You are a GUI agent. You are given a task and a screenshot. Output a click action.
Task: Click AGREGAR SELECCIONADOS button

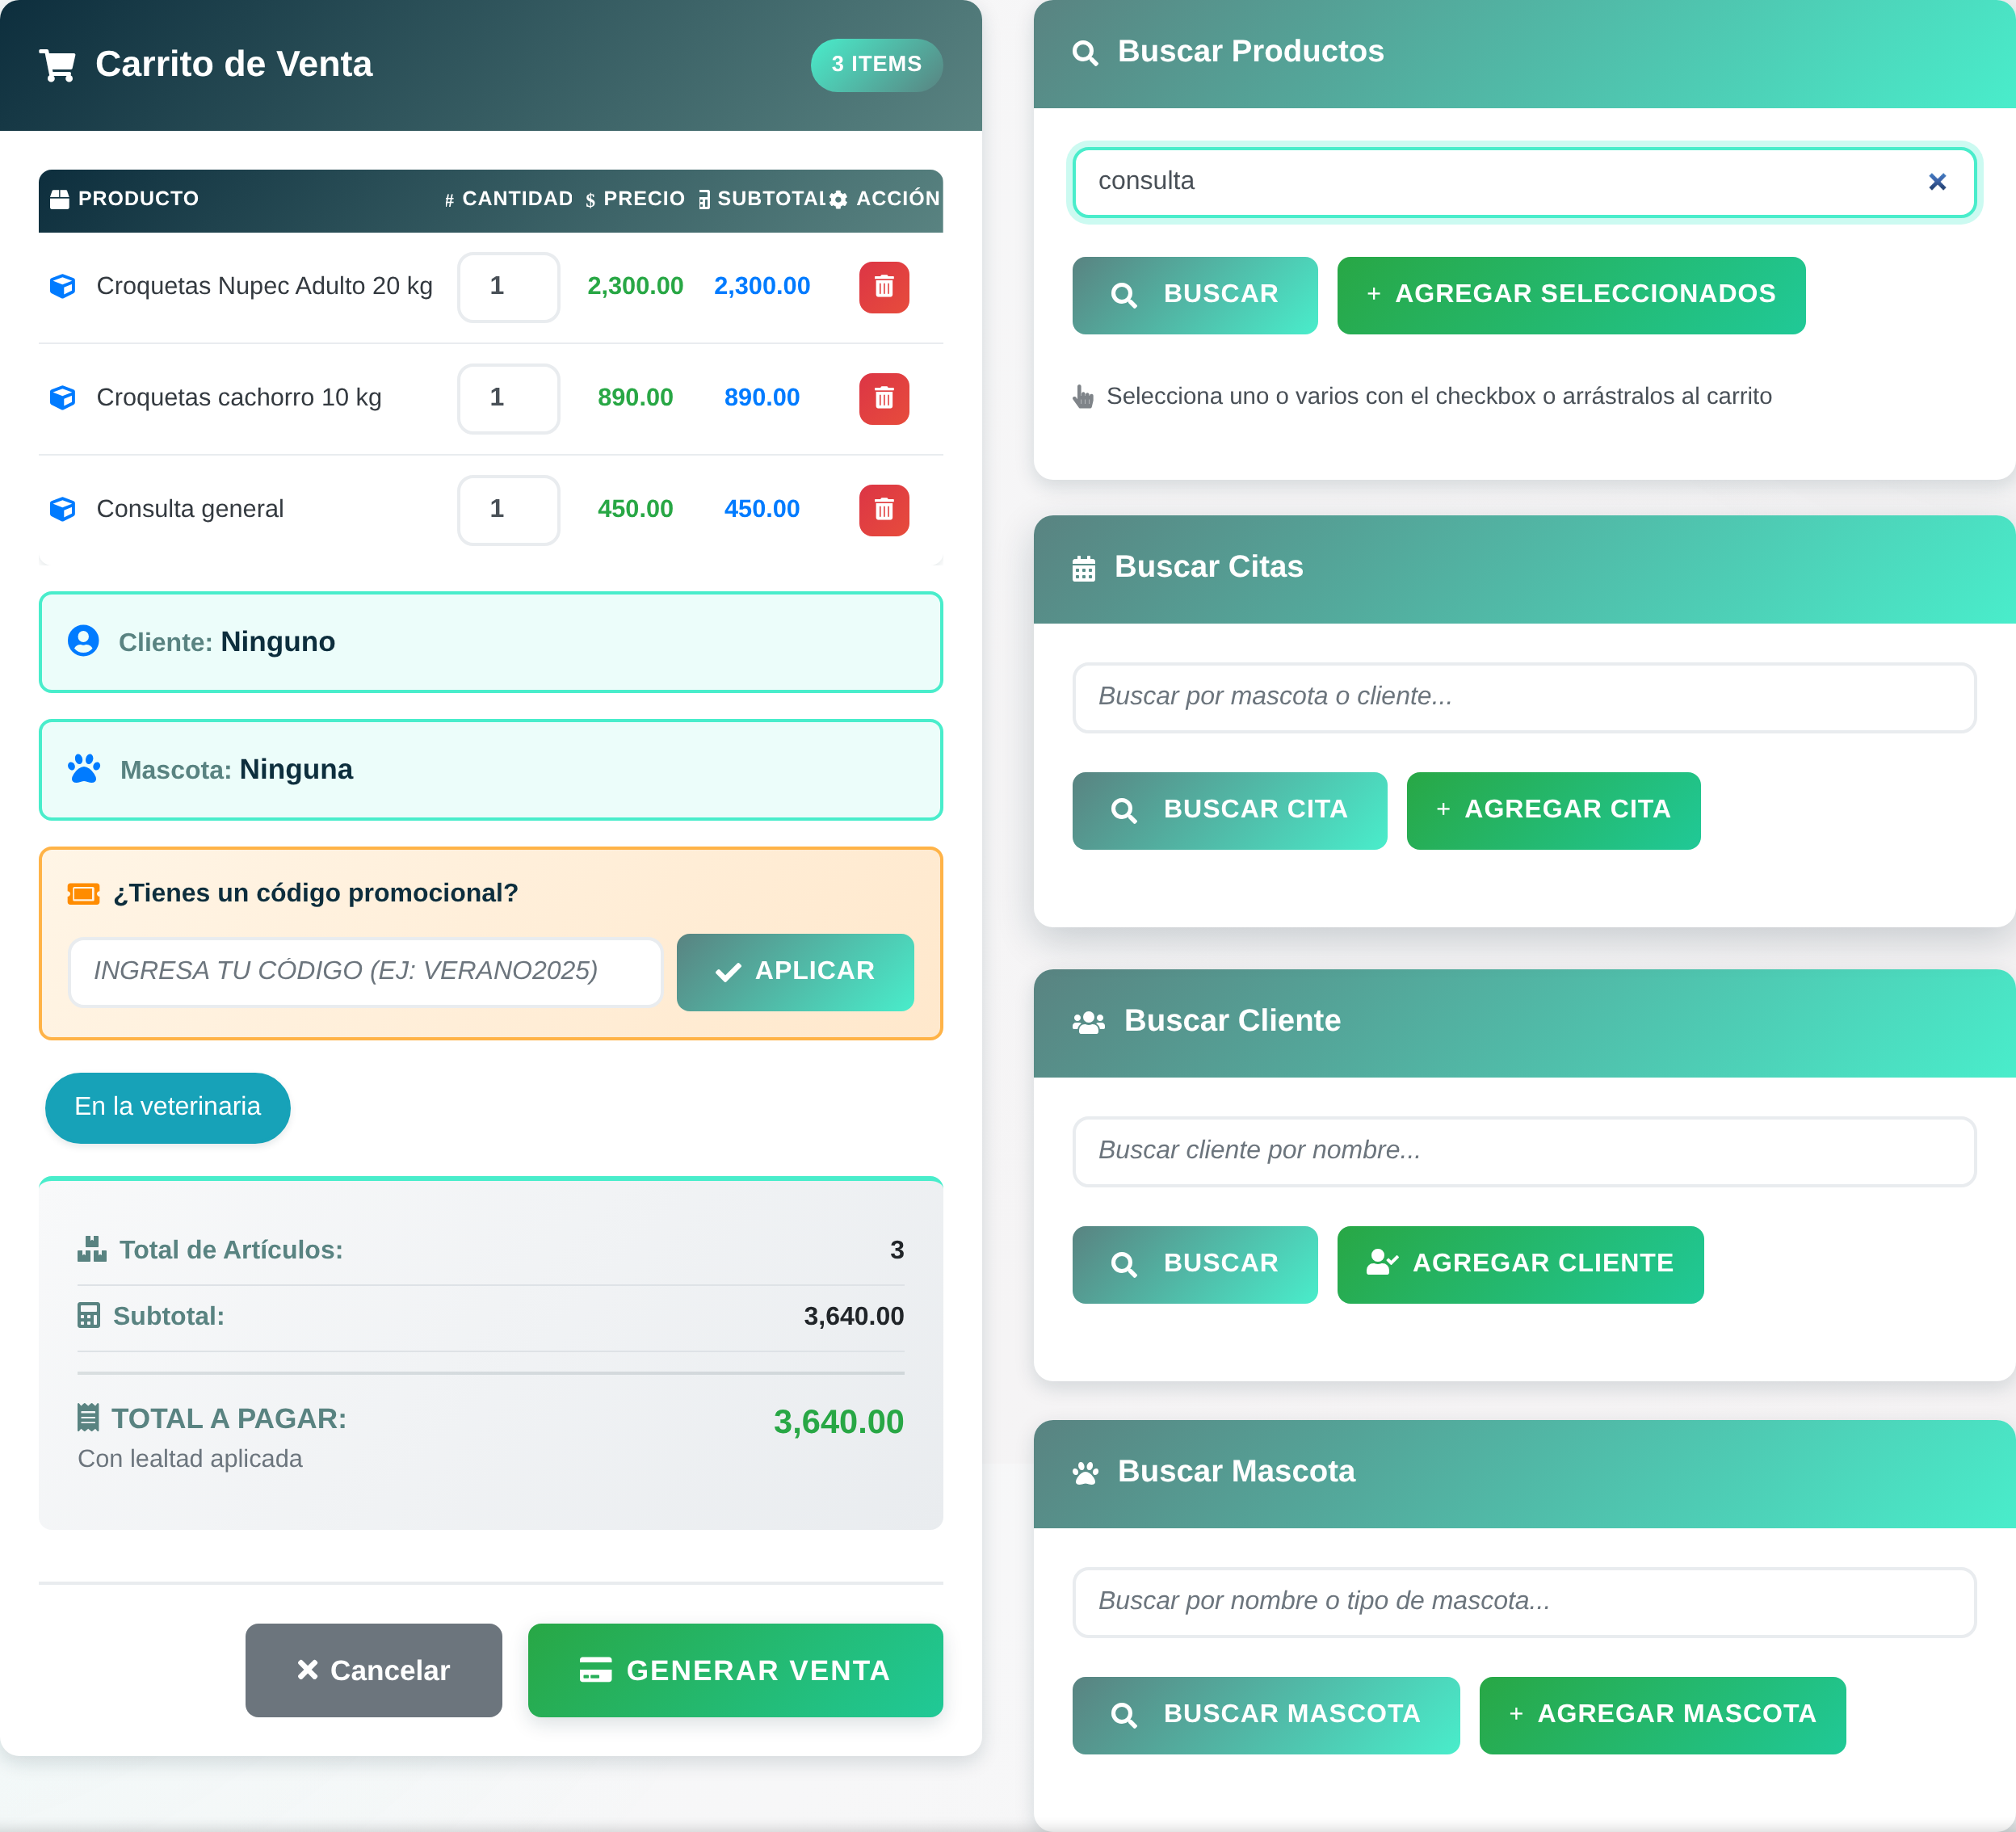pos(1570,295)
